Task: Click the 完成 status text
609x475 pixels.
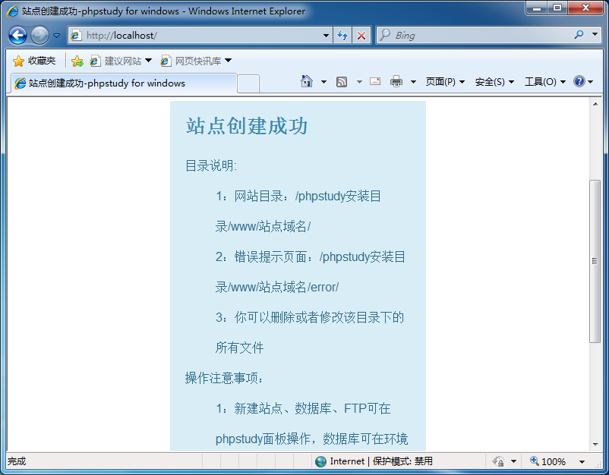Action: [x=17, y=461]
